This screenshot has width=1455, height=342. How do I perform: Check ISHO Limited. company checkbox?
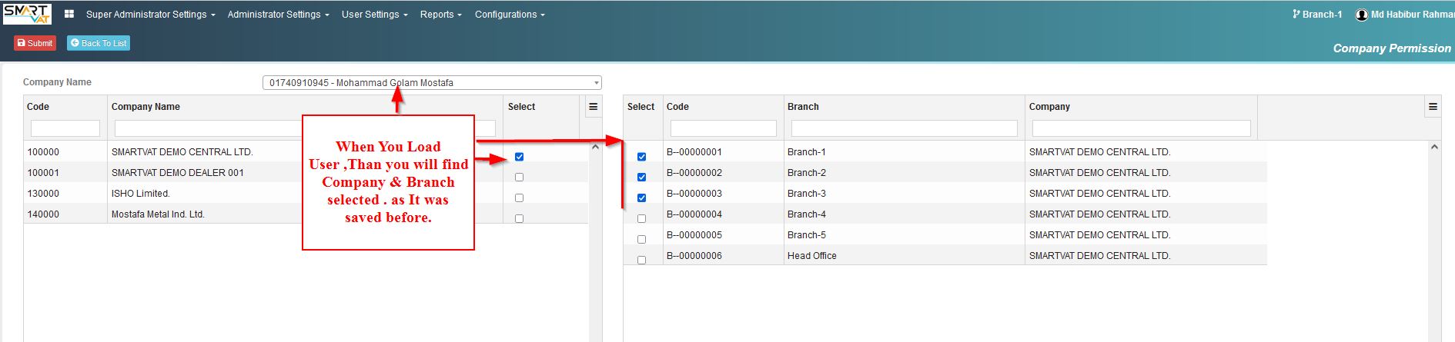tap(519, 198)
